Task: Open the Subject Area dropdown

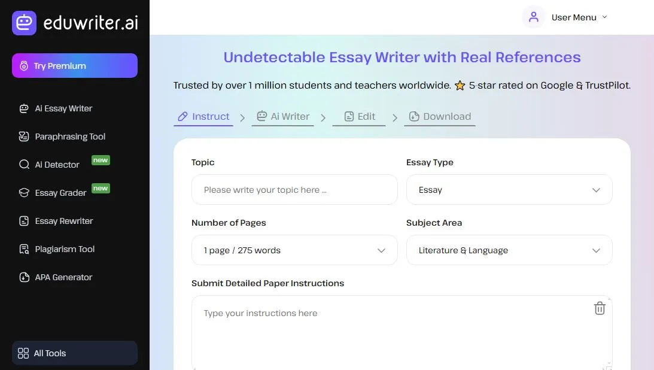Action: coord(509,250)
